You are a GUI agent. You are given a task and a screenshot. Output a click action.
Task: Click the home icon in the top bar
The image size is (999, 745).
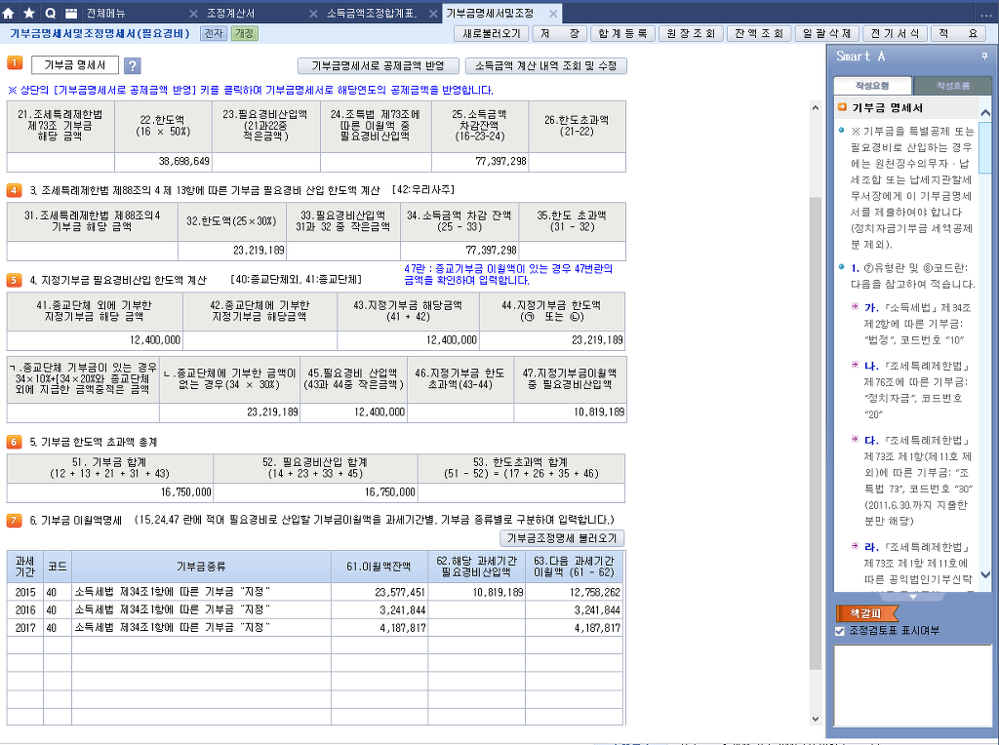coord(9,14)
